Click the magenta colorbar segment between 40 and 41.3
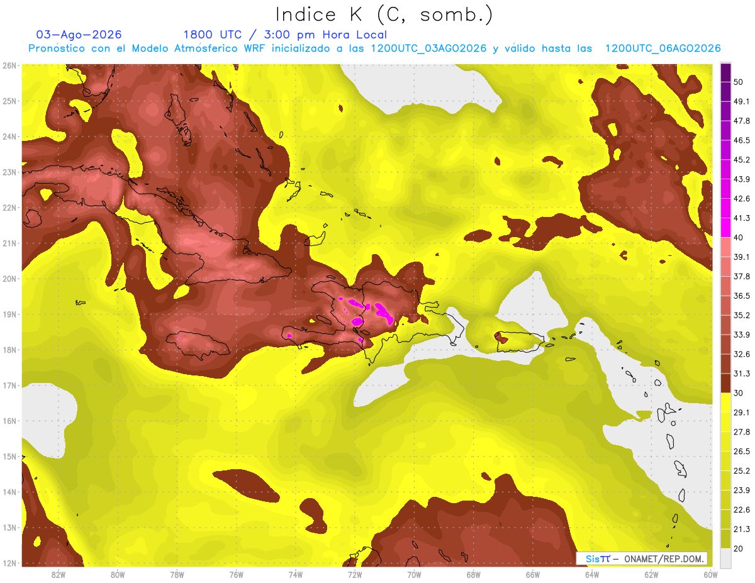 [726, 228]
